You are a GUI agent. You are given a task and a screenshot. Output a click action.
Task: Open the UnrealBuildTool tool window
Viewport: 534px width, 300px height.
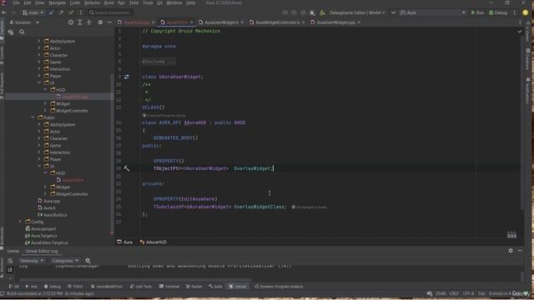click(x=107, y=287)
